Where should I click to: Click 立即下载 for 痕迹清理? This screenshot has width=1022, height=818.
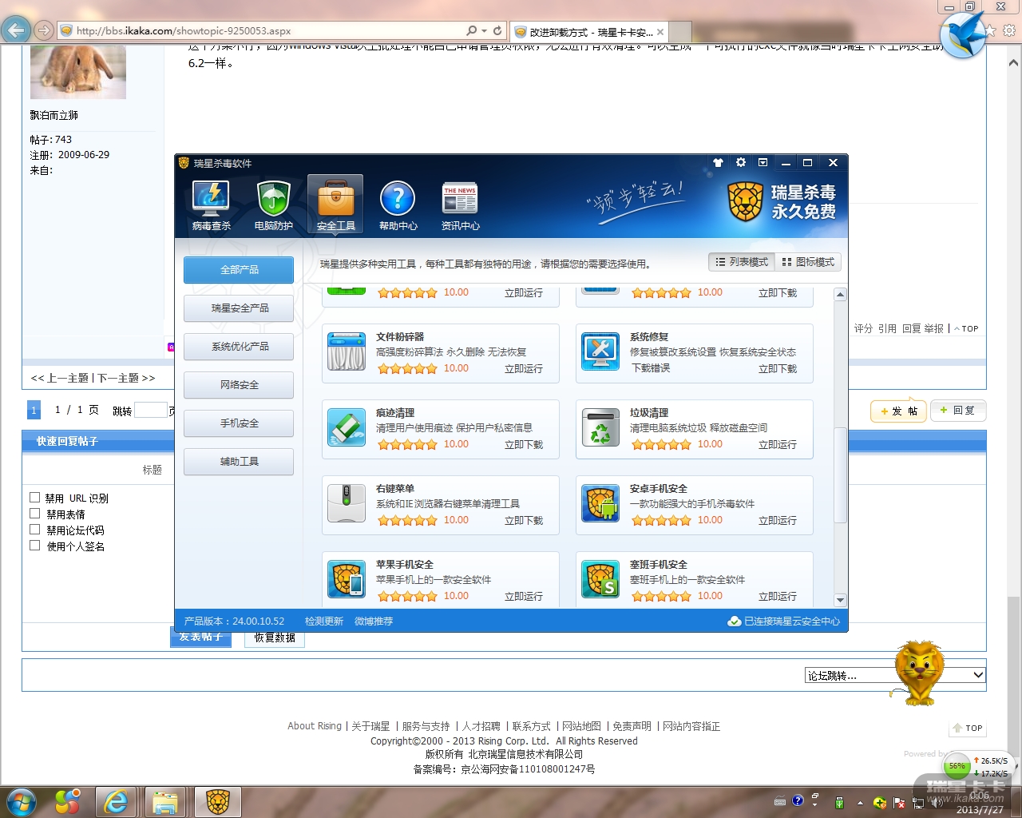pos(524,445)
